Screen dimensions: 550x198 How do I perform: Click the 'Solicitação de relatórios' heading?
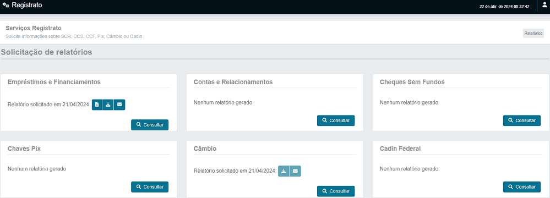pos(47,52)
